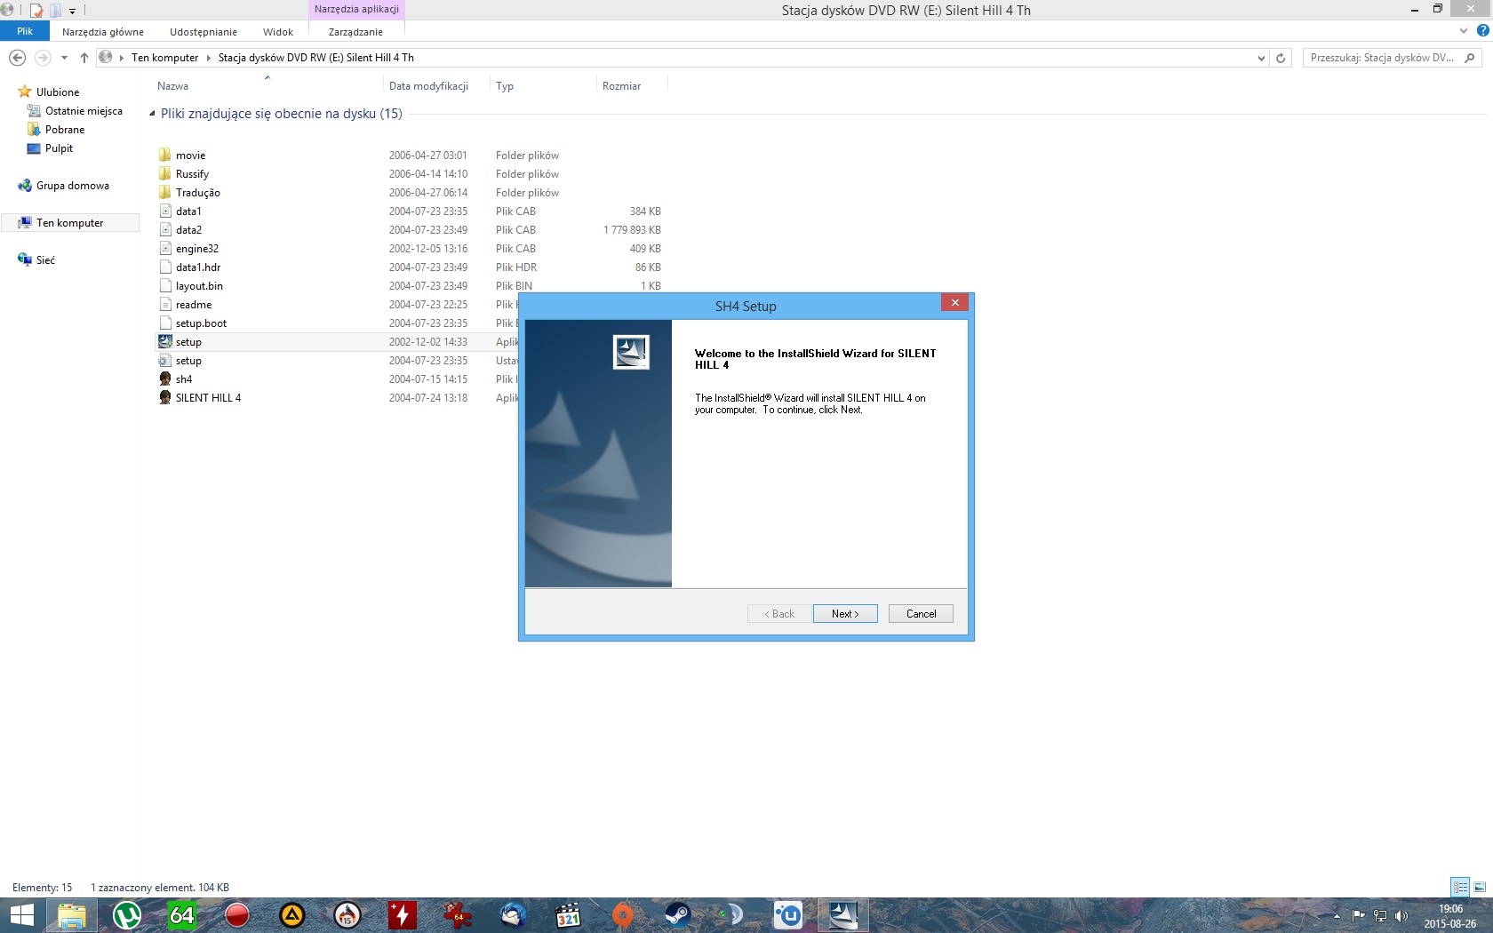Screen dimensions: 1493x933
Task: Select the data2 CAB file
Action: 188,230
